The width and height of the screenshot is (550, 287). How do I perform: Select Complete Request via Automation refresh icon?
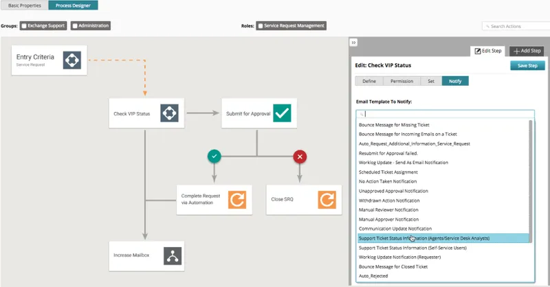point(237,199)
